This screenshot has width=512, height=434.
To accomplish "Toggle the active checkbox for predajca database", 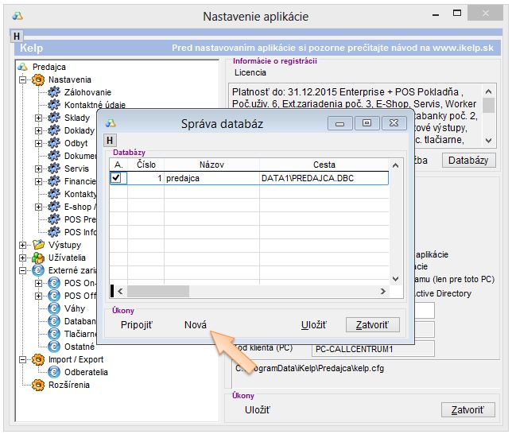I will click(118, 179).
